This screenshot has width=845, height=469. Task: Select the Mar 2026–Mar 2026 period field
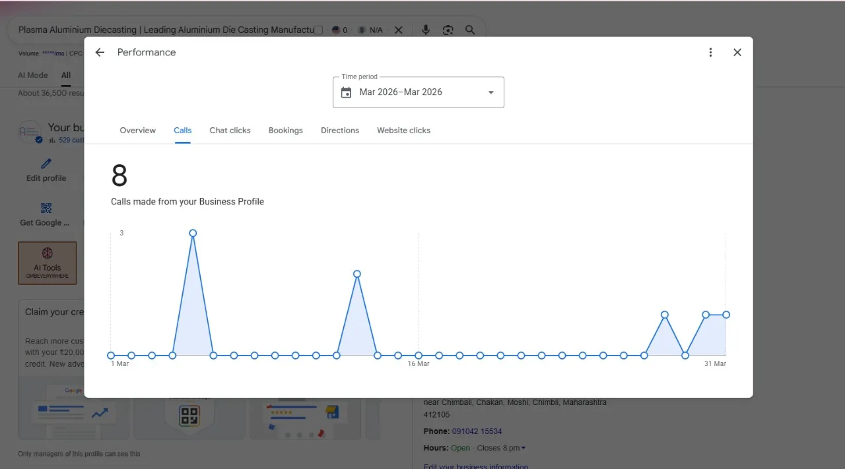[419, 92]
